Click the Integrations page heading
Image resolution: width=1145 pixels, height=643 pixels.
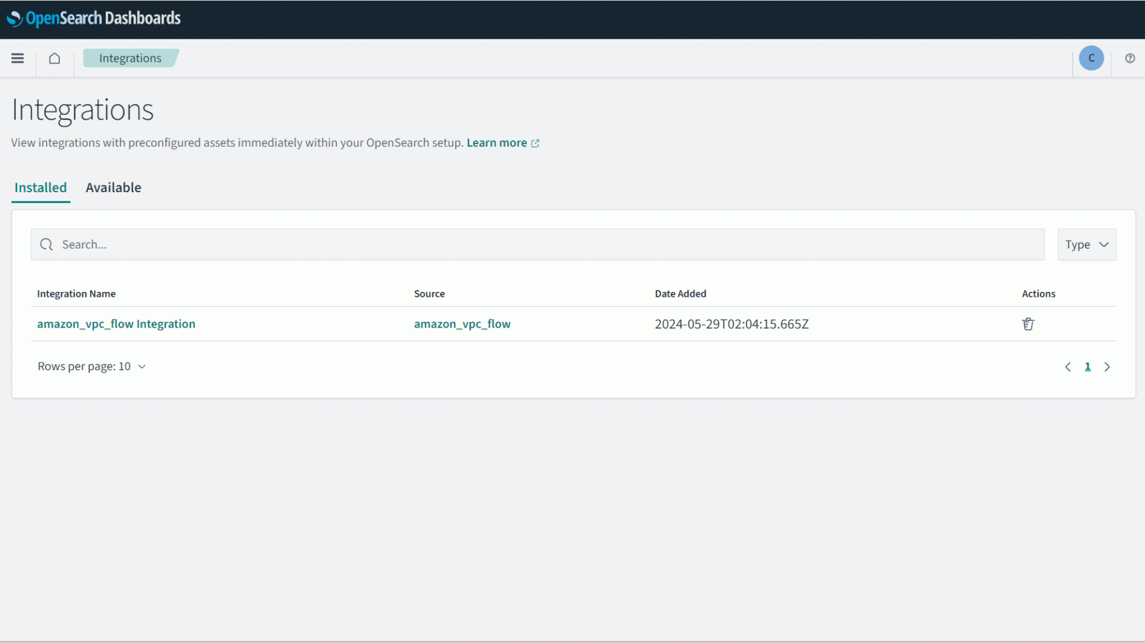click(82, 110)
